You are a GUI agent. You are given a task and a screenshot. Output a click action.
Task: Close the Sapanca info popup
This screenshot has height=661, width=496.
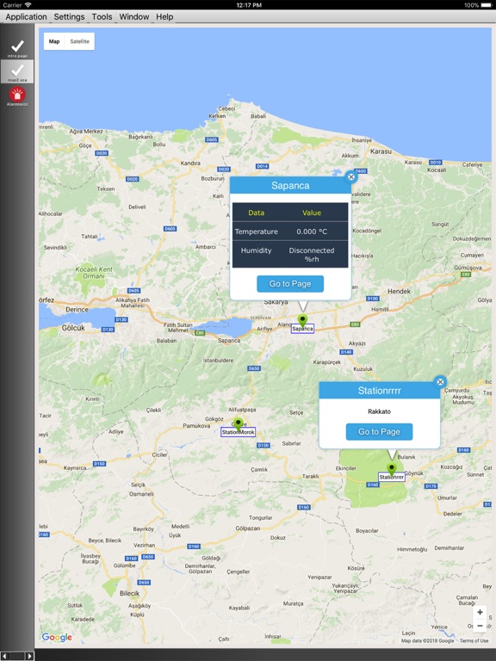tap(351, 177)
